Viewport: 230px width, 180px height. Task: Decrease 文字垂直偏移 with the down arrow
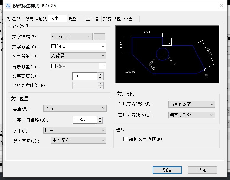(x=100, y=122)
